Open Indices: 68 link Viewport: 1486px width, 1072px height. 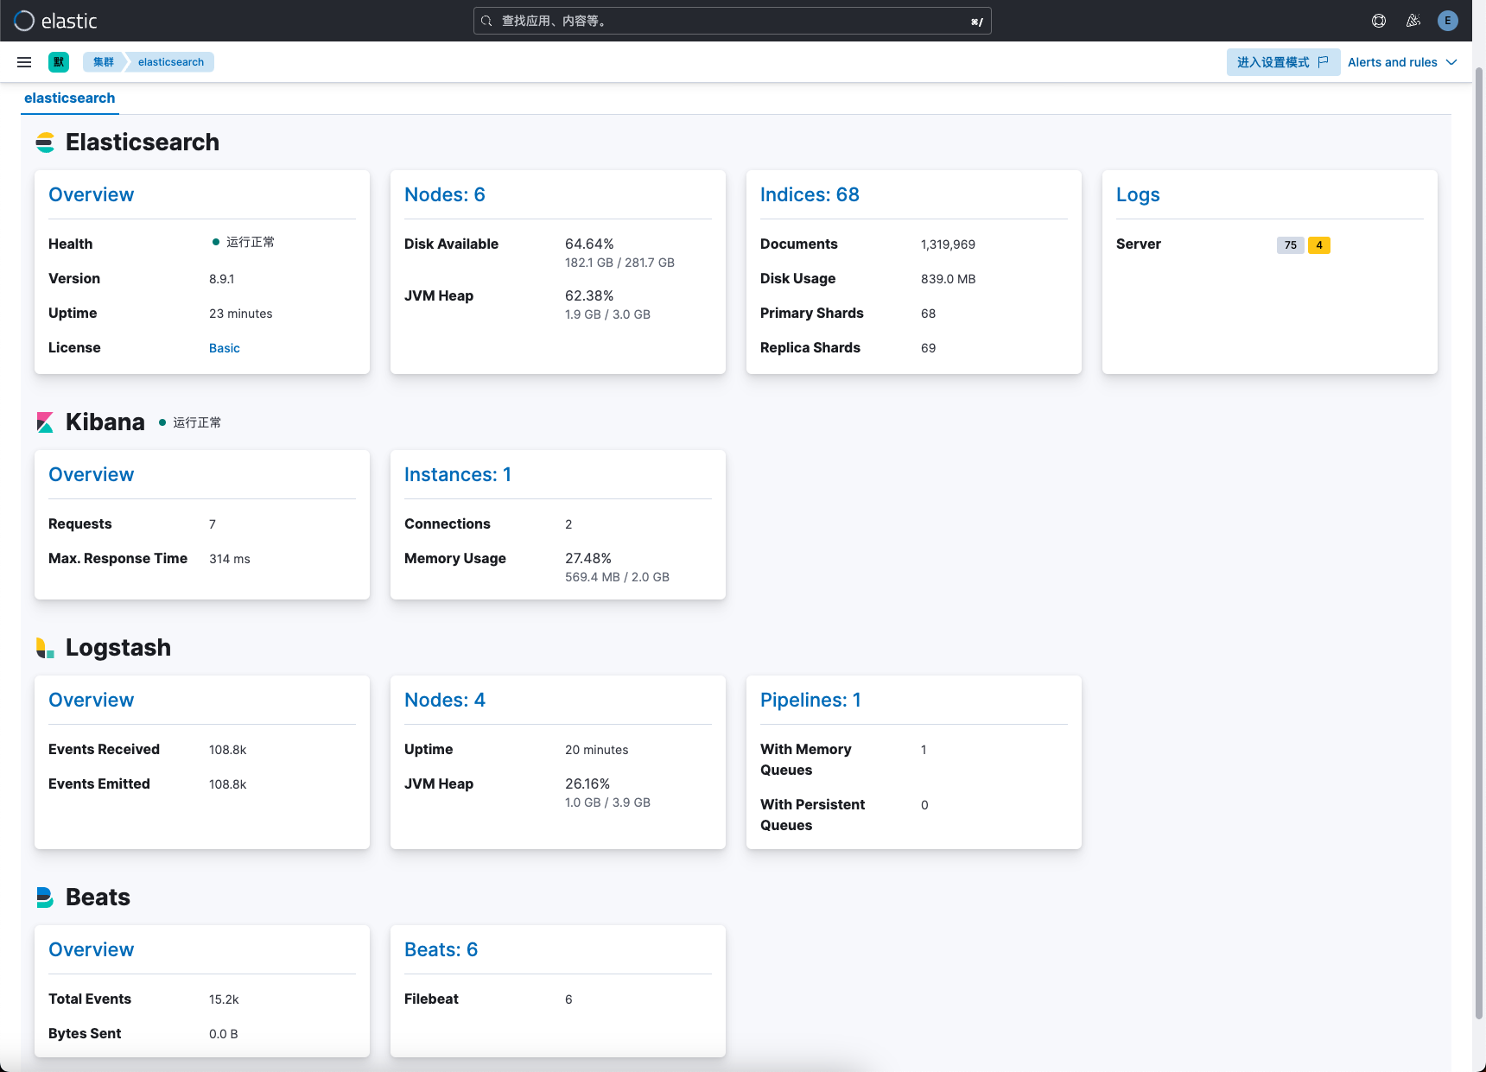tap(810, 195)
